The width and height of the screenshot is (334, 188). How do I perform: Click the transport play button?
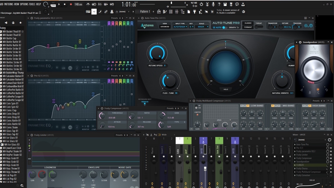(59, 4)
